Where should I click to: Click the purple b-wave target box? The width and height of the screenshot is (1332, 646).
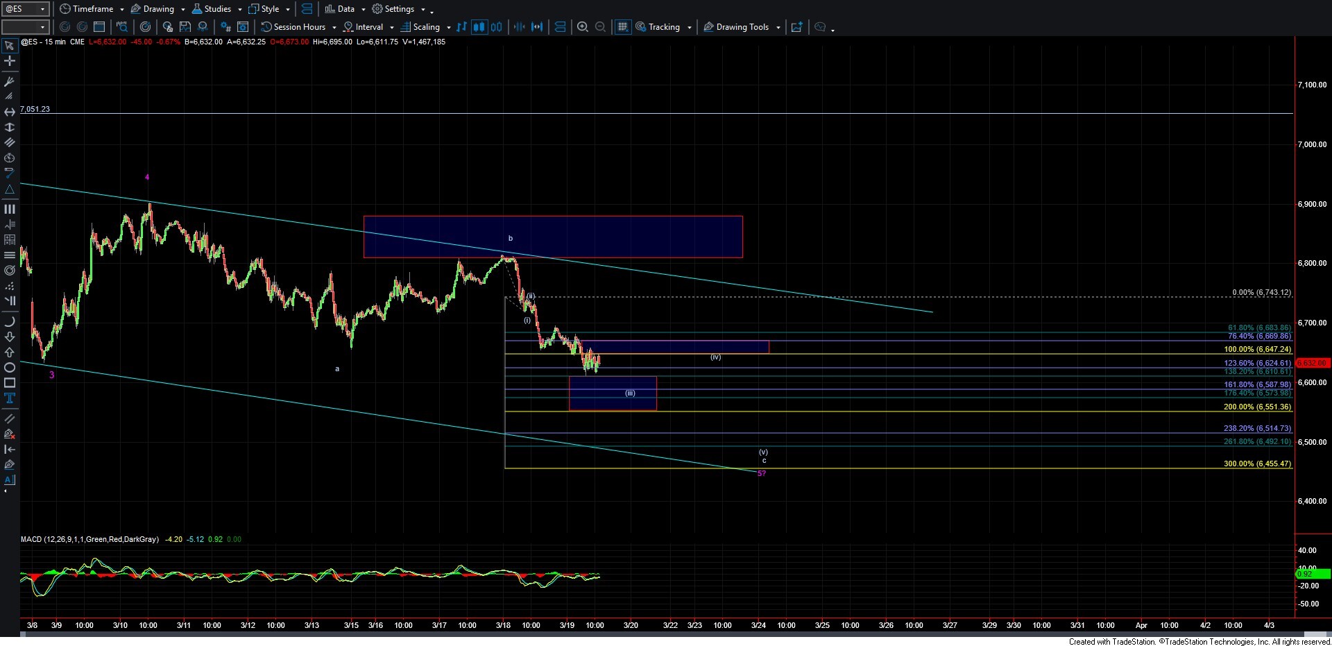click(x=553, y=237)
